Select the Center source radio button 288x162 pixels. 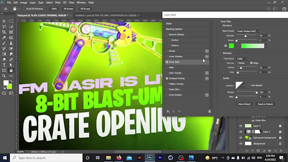coord(237,63)
